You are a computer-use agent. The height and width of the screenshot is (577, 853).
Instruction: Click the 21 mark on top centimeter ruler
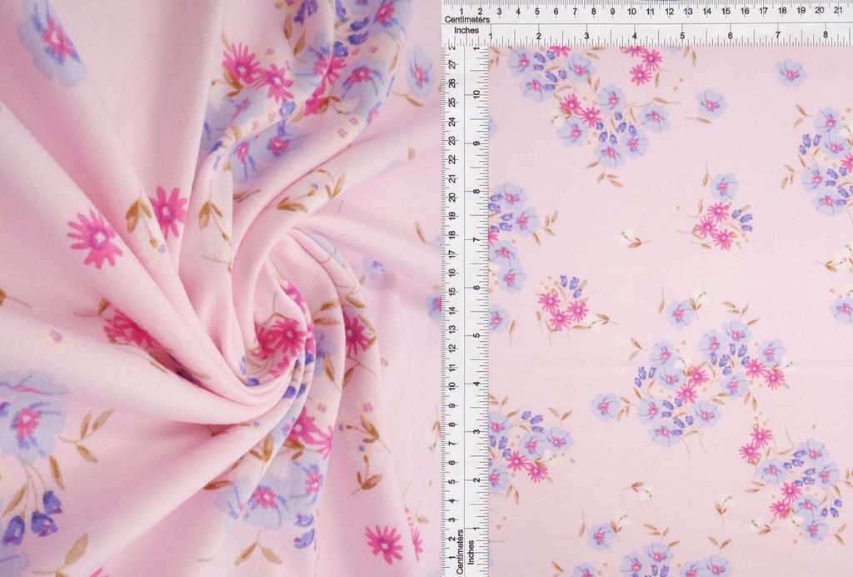coord(838,10)
